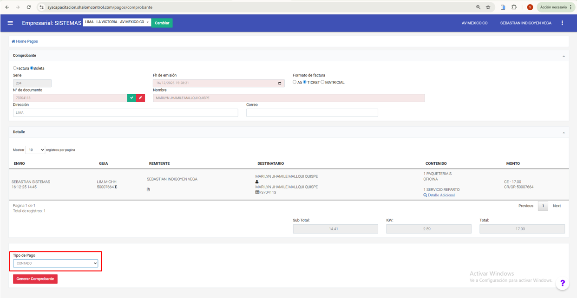This screenshot has width=577, height=299.
Task: Click the purple help question mark icon
Action: [562, 283]
